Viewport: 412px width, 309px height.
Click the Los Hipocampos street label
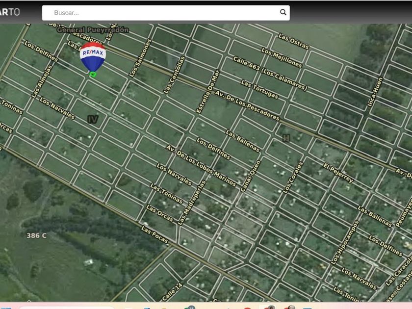click(x=345, y=242)
